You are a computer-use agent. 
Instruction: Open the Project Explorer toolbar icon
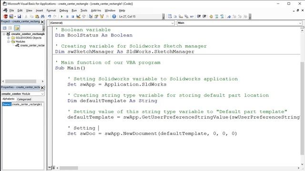click(x=91, y=17)
